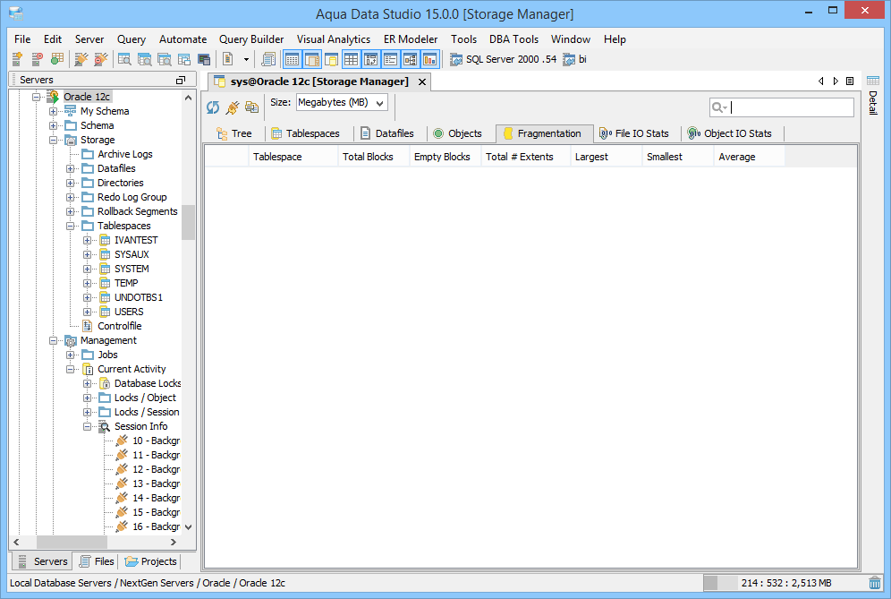Viewport: 891px width, 599px height.
Task: Sort by the Largest column header
Action: (x=607, y=157)
